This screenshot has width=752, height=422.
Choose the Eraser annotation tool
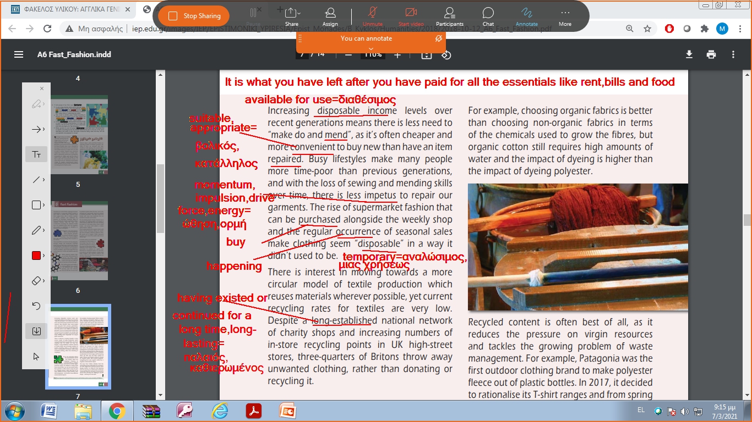[x=36, y=281]
